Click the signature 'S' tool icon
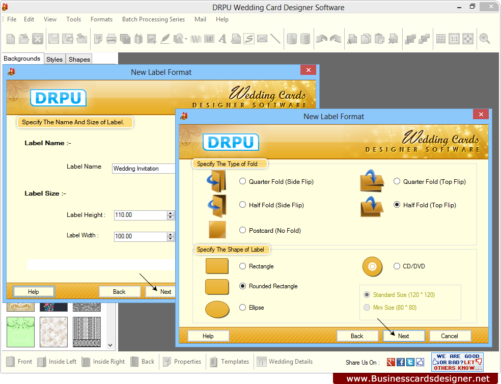 [x=249, y=39]
